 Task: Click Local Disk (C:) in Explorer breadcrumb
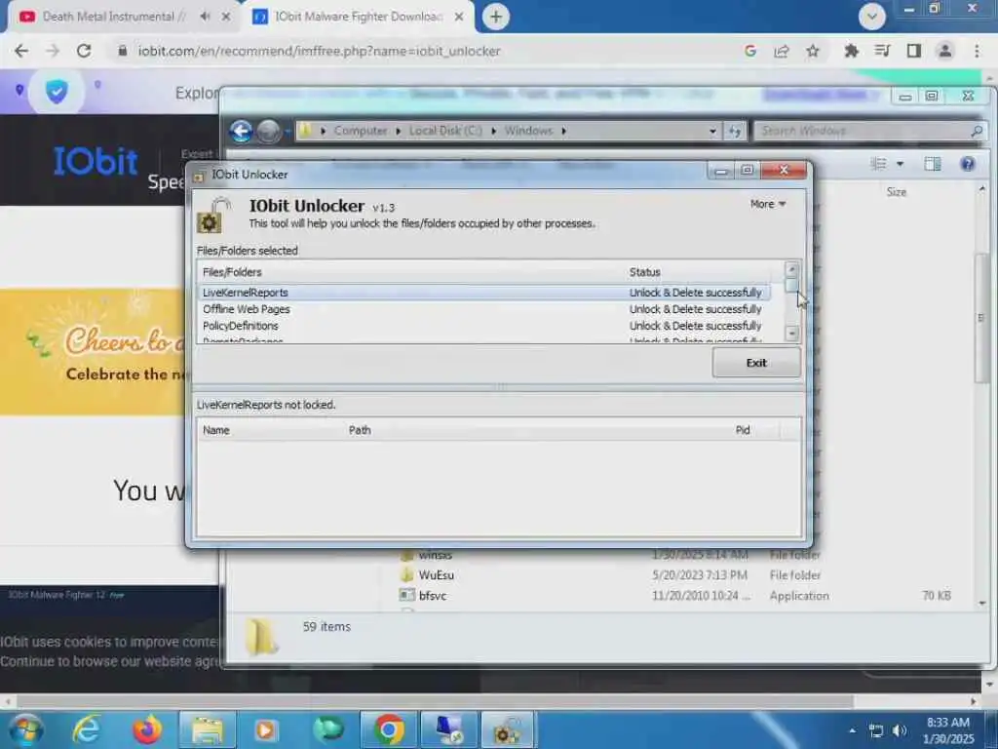click(x=444, y=131)
